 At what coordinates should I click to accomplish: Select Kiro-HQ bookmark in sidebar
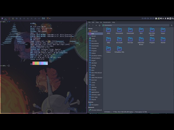coord(95,41)
